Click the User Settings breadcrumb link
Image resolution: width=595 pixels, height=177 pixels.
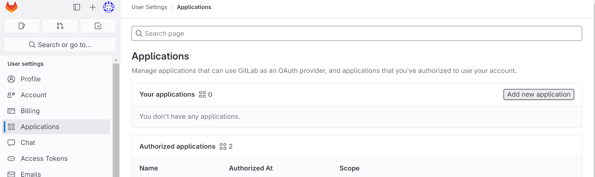(x=149, y=7)
